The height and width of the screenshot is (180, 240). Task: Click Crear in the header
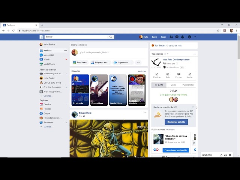click(163, 37)
